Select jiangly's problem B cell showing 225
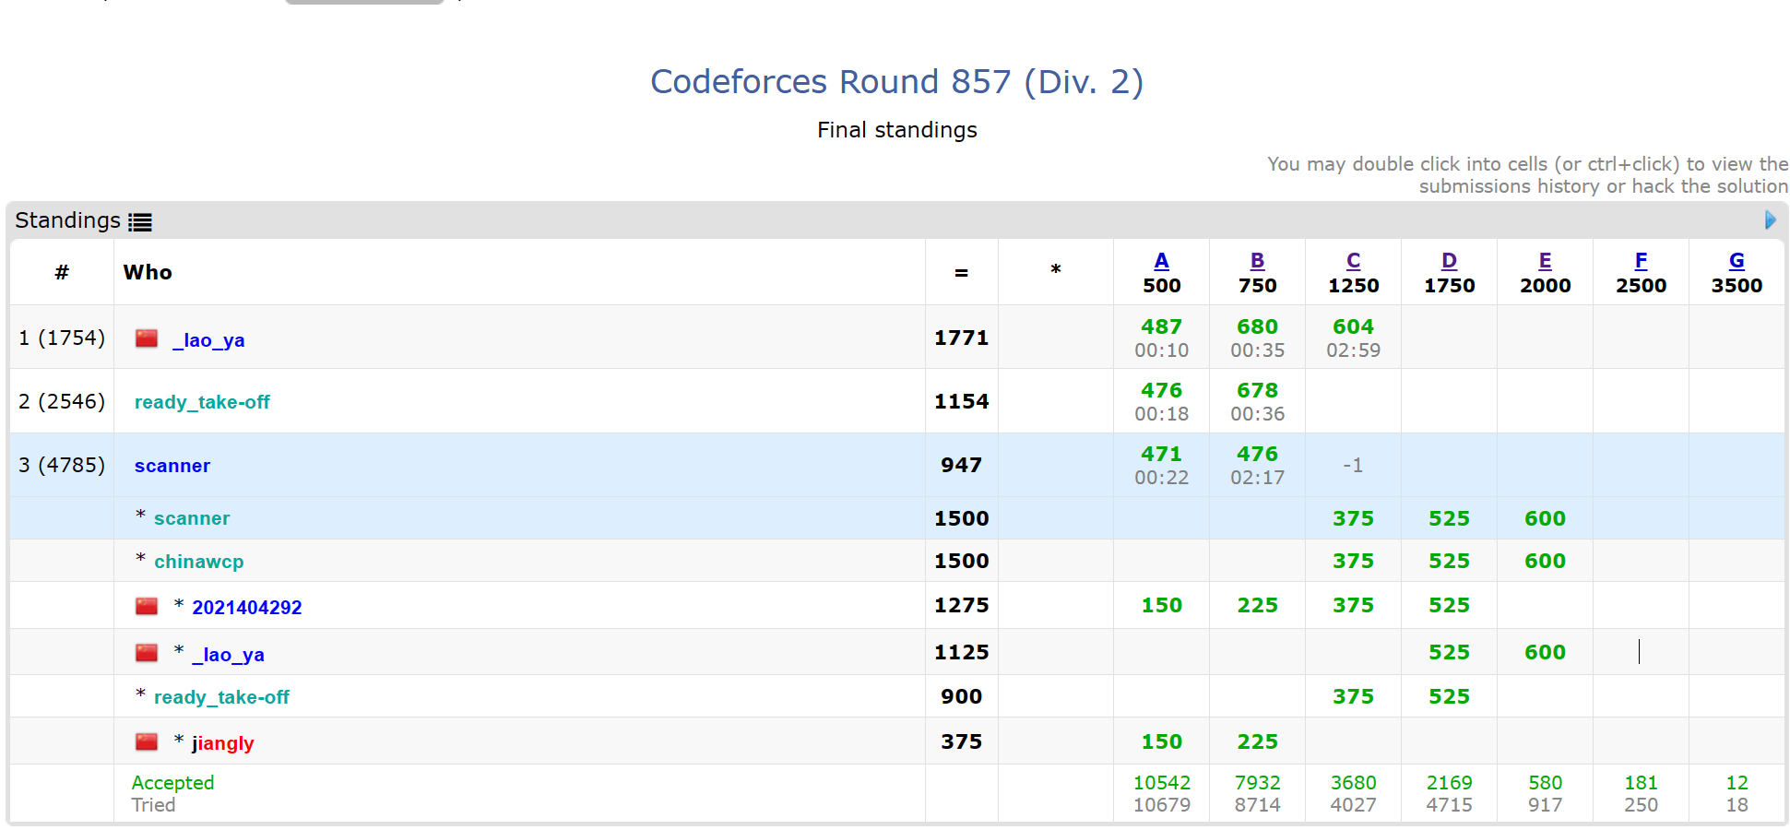This screenshot has height=830, width=1790. 1257,741
